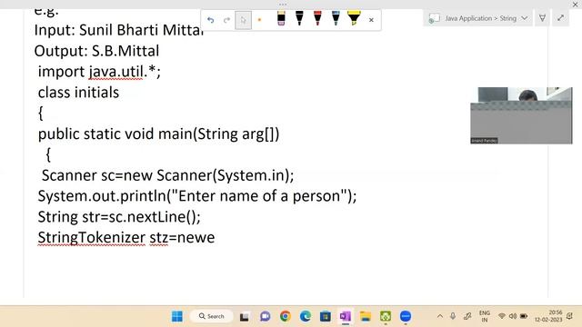
Task: Click the microphone tray icon
Action: tap(453, 316)
